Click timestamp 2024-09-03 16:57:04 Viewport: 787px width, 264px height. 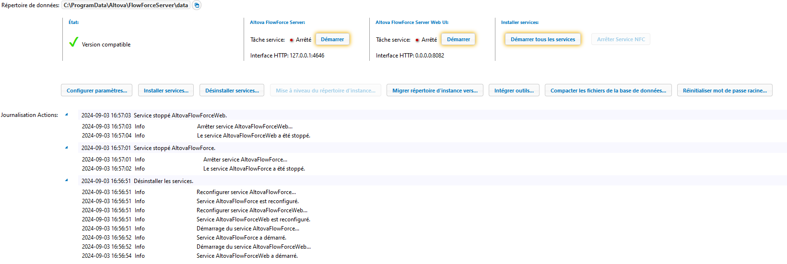pyautogui.click(x=106, y=136)
